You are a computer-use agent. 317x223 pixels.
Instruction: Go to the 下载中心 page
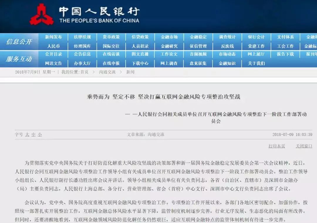point(140,63)
